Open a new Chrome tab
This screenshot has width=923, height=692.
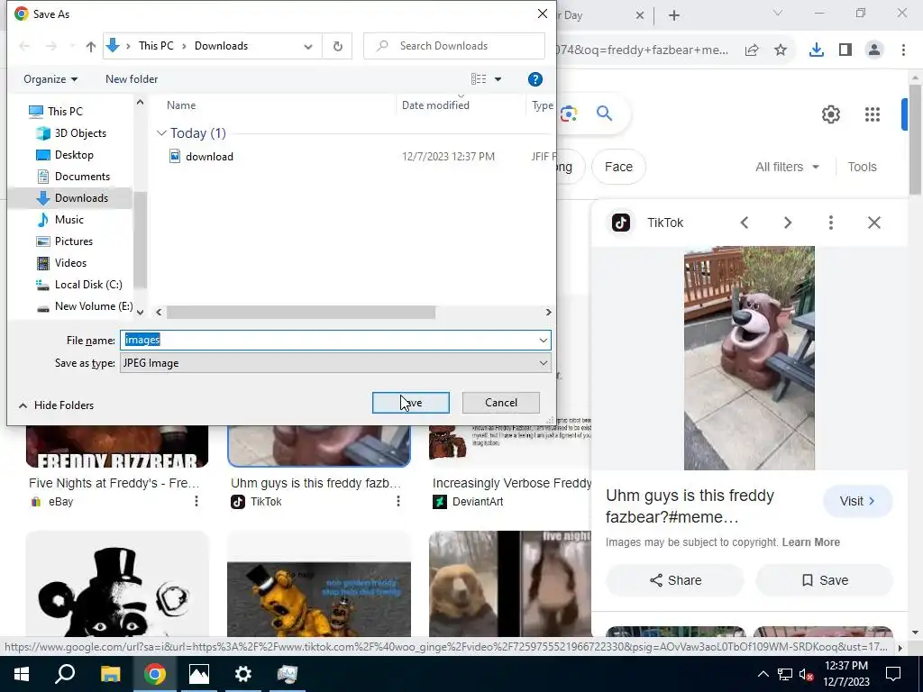[x=674, y=15]
